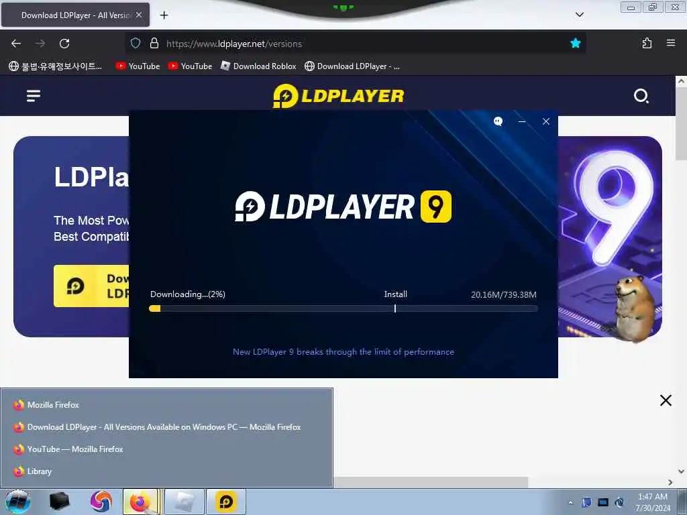Switch to the Library window entry
Image resolution: width=687 pixels, height=515 pixels.
tap(166, 471)
